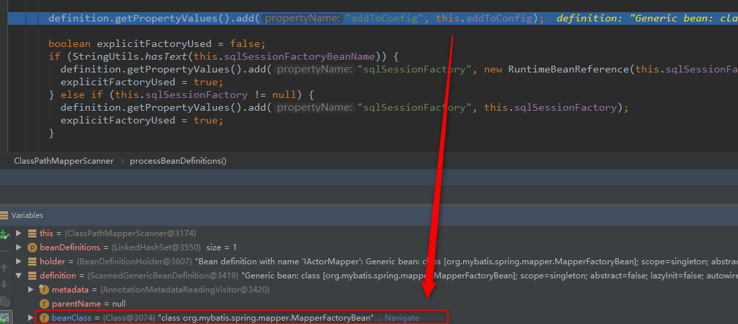Screen dimensions: 738x324
Task: Click the stack icon beside 'this' variable
Action: pos(32,233)
